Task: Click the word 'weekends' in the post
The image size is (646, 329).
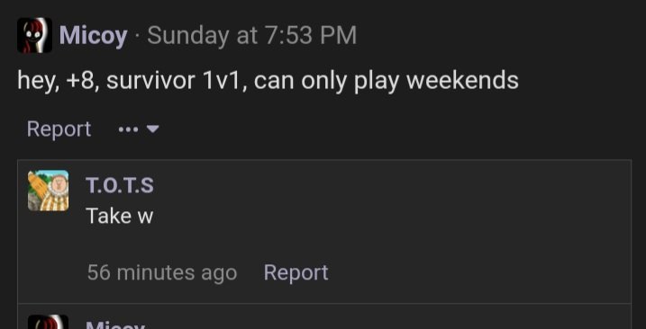Action: pyautogui.click(x=462, y=80)
